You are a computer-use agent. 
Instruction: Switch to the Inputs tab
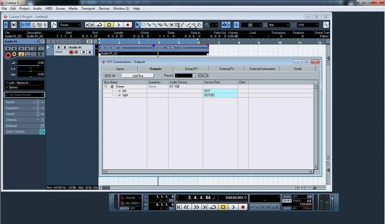coord(120,69)
